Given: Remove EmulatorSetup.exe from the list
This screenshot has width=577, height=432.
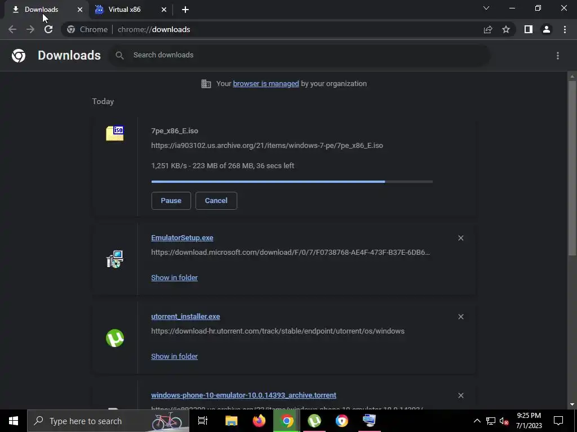Looking at the screenshot, I should [461, 238].
